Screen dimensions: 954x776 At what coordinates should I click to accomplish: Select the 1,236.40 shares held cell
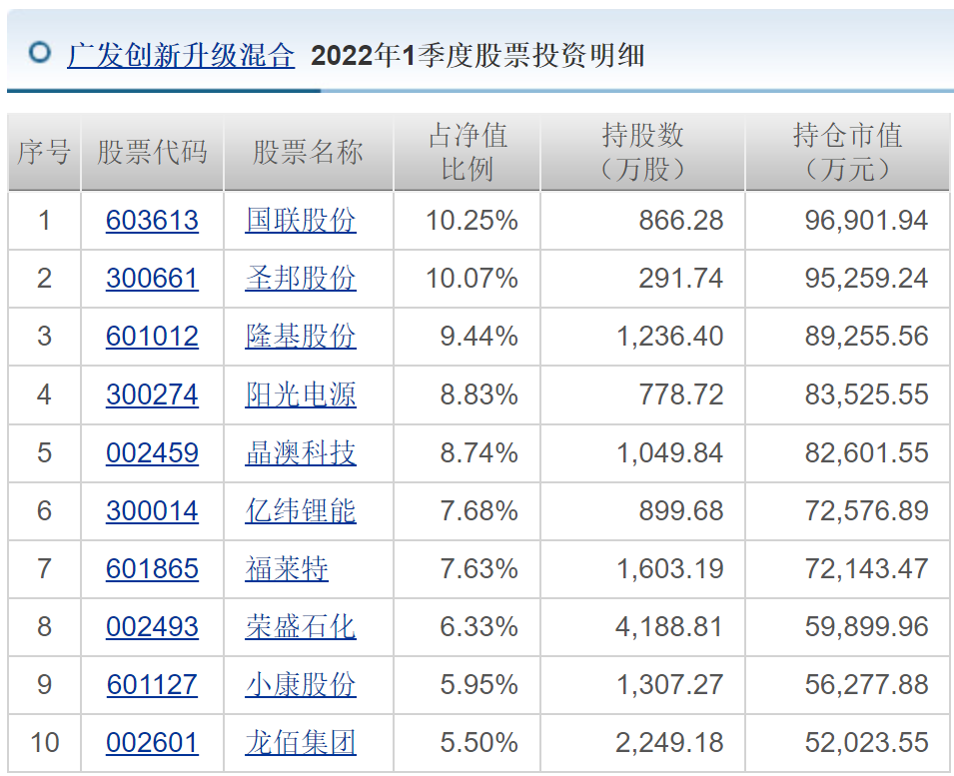coord(642,337)
